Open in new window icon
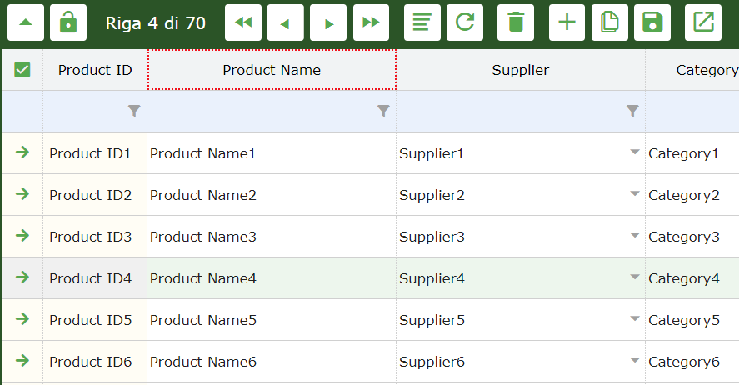Image resolution: width=739 pixels, height=385 pixels. pos(703,22)
